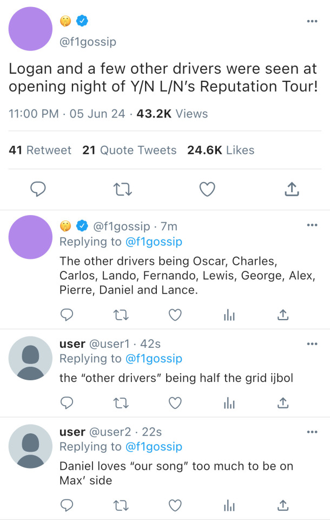The image size is (330, 520).
Task: View analytics on user2's reply
Action: (x=229, y=505)
